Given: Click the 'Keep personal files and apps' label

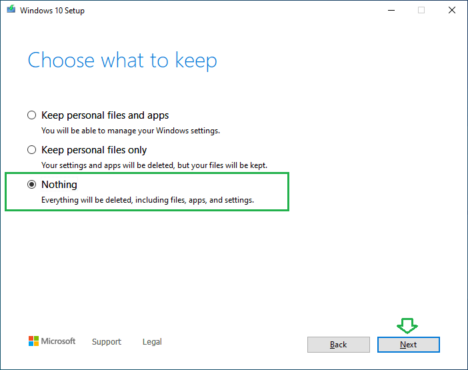Looking at the screenshot, I should [x=105, y=115].
